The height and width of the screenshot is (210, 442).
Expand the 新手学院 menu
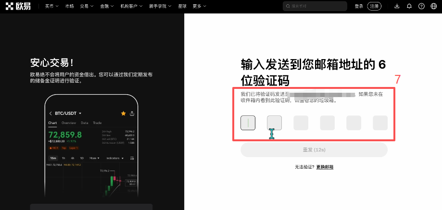pos(160,6)
